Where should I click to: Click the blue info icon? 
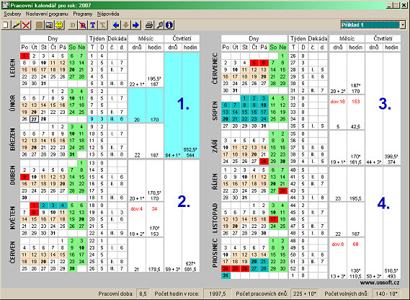[169, 25]
